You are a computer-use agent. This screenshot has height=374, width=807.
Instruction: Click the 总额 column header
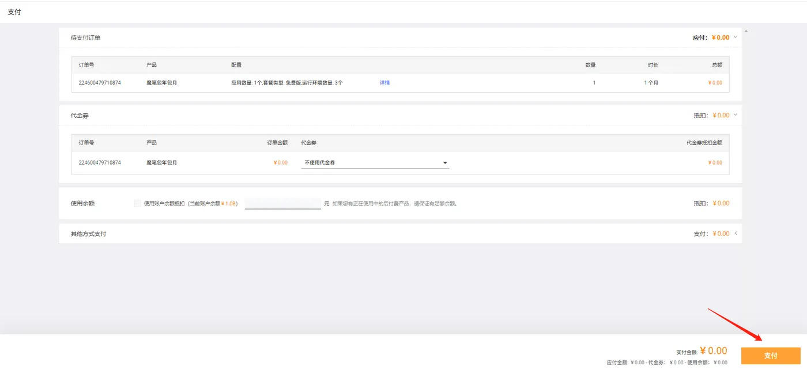[717, 65]
